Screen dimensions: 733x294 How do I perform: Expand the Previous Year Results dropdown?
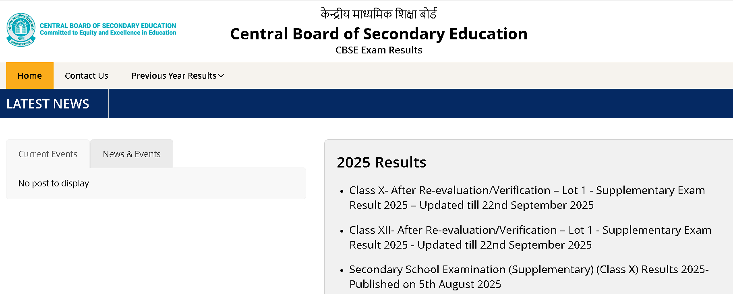click(174, 76)
